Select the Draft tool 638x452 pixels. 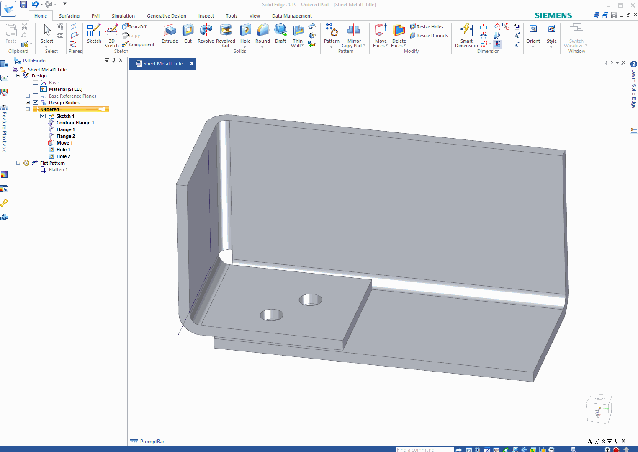coord(280,34)
